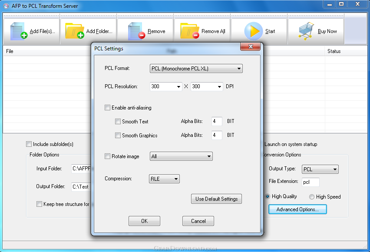Check the Smooth Graphics option

pyautogui.click(x=118, y=135)
